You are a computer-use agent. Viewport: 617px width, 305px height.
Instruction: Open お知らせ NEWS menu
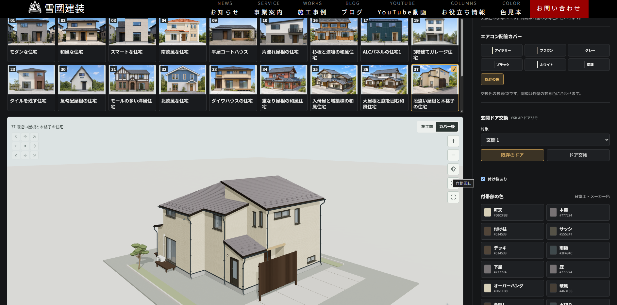pyautogui.click(x=225, y=8)
